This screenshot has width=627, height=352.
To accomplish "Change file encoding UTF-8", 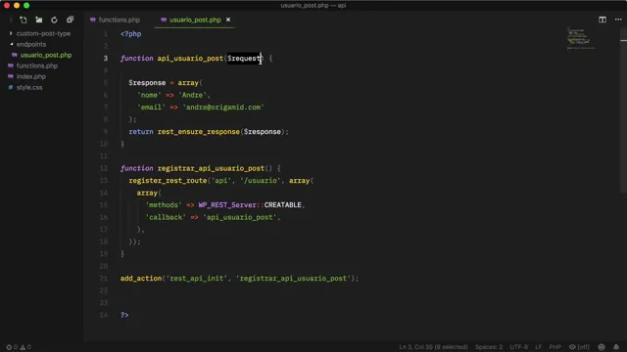I will pyautogui.click(x=518, y=347).
